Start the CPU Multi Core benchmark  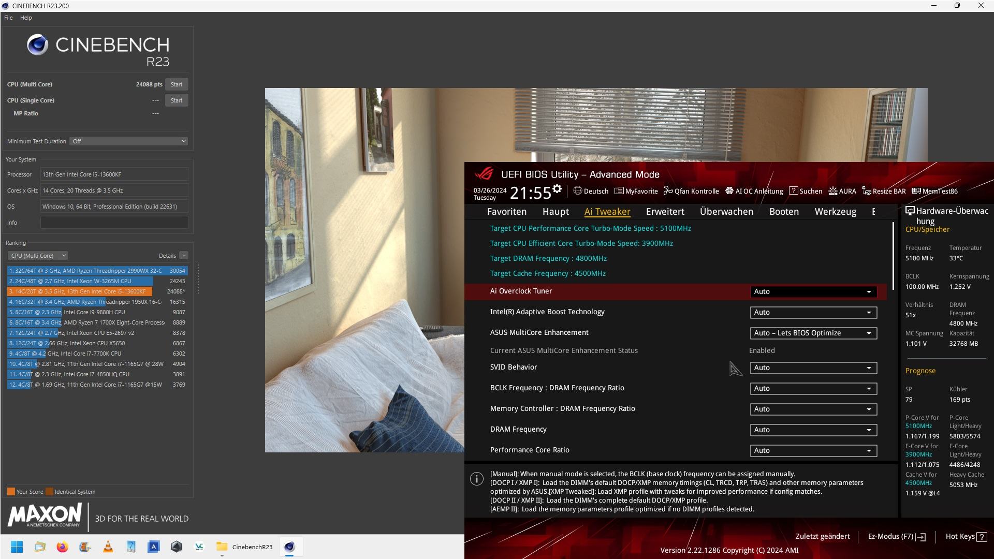[177, 84]
